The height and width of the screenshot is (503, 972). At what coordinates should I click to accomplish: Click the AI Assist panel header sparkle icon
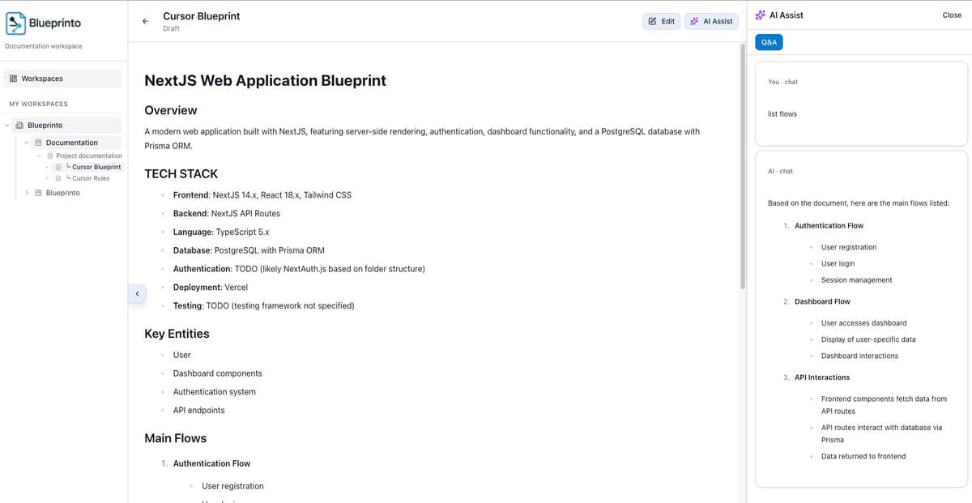click(759, 15)
